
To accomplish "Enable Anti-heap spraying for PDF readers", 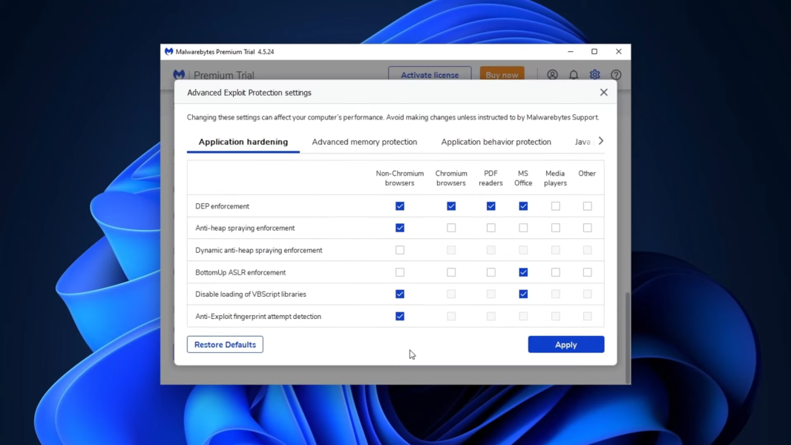I will coord(490,228).
